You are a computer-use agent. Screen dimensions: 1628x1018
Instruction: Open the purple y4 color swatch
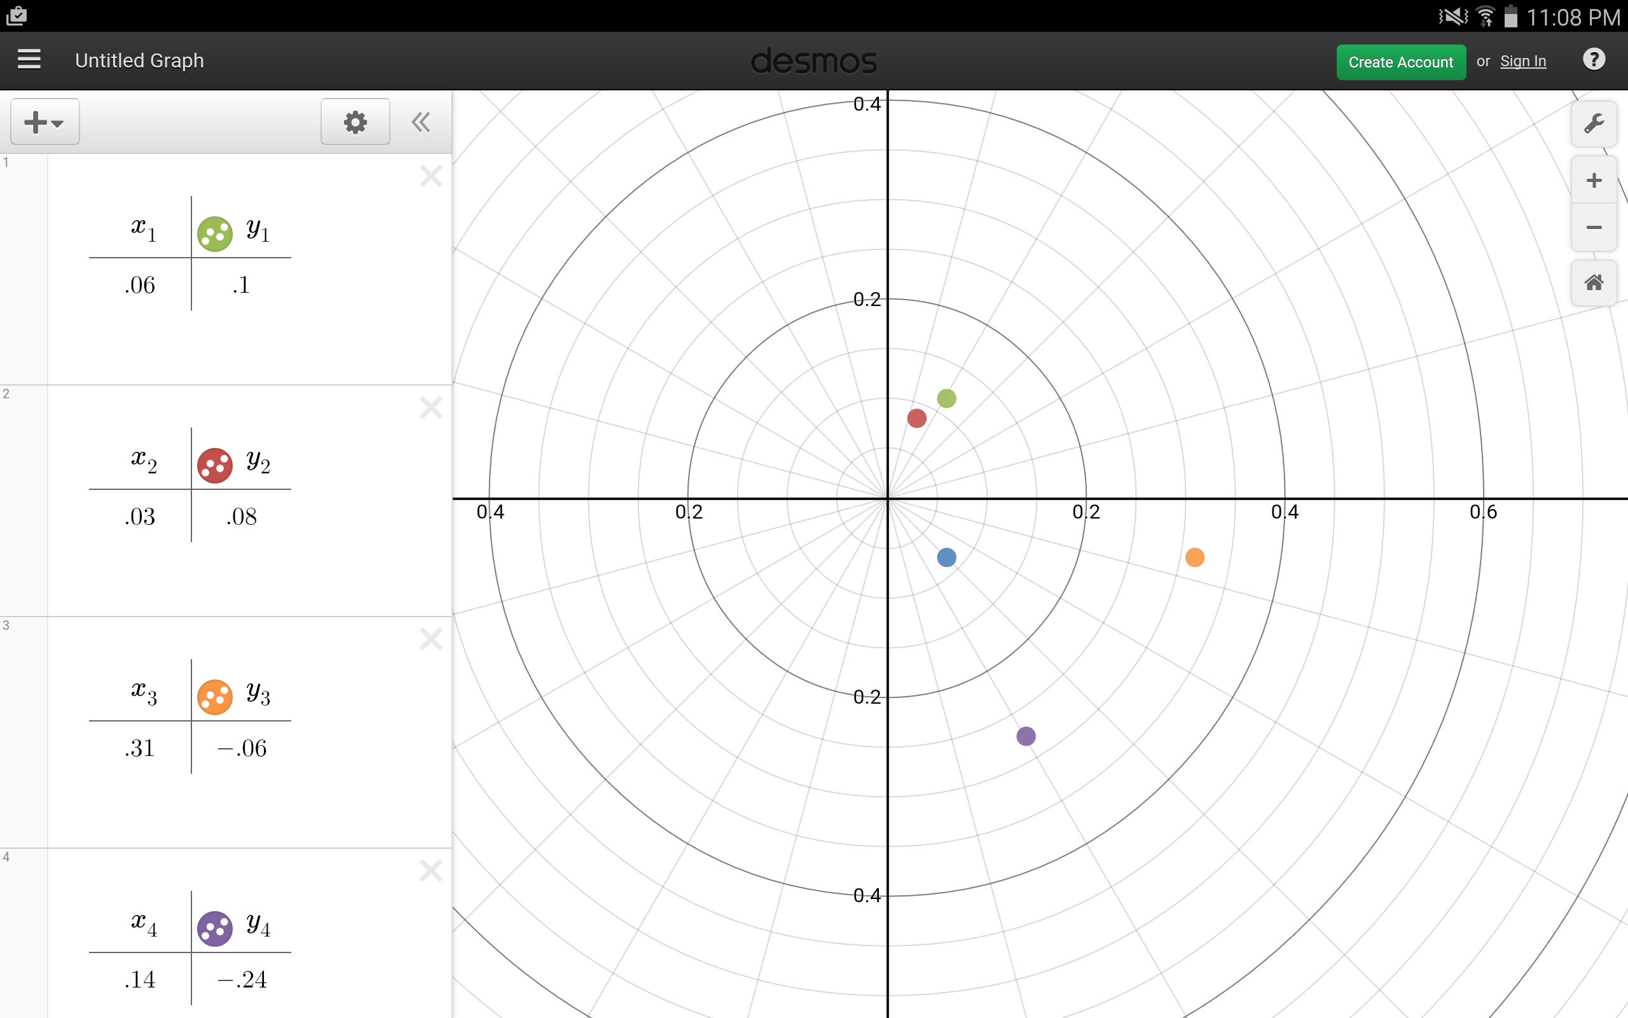click(214, 928)
